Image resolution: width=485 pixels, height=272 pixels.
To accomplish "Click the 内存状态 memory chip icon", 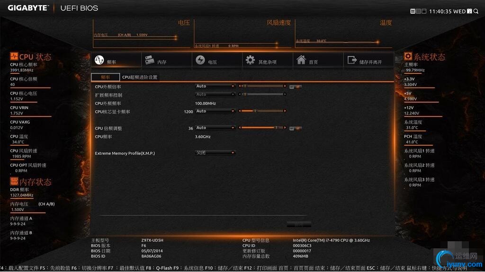I will click(14, 181).
